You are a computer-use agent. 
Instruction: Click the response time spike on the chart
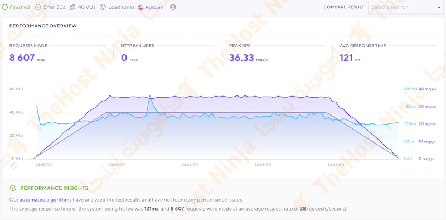(149, 95)
